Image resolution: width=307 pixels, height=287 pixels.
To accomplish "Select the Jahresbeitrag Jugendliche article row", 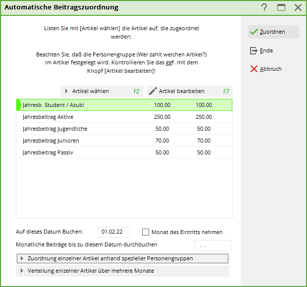I will (x=124, y=129).
